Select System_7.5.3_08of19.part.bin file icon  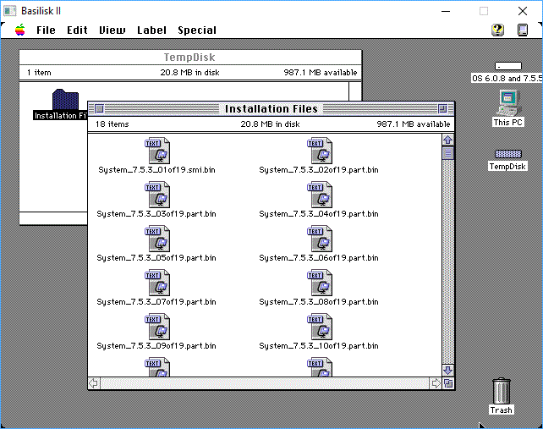click(320, 283)
